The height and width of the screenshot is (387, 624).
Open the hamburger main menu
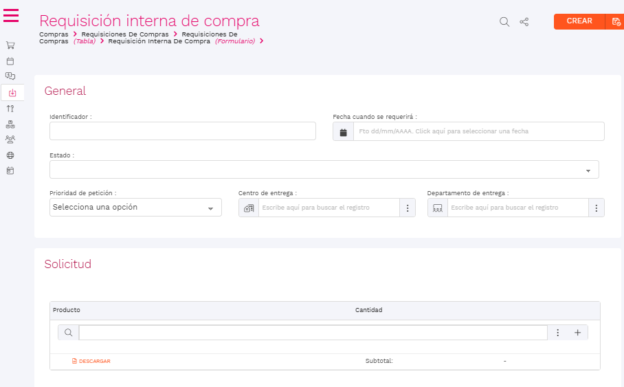11,15
